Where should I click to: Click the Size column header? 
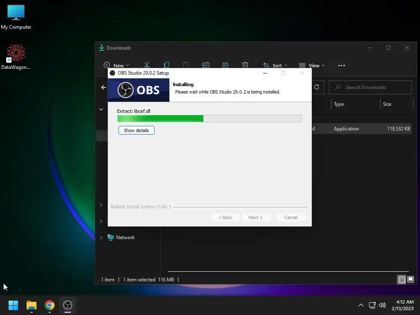pos(387,104)
